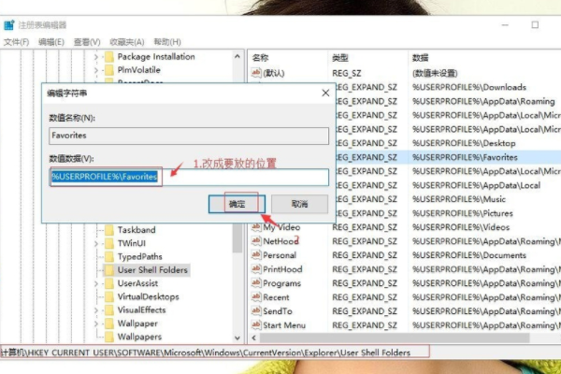This screenshot has height=374, width=561.
Task: Click the %USERPROFILE%\Downloads data cell
Action: click(469, 87)
